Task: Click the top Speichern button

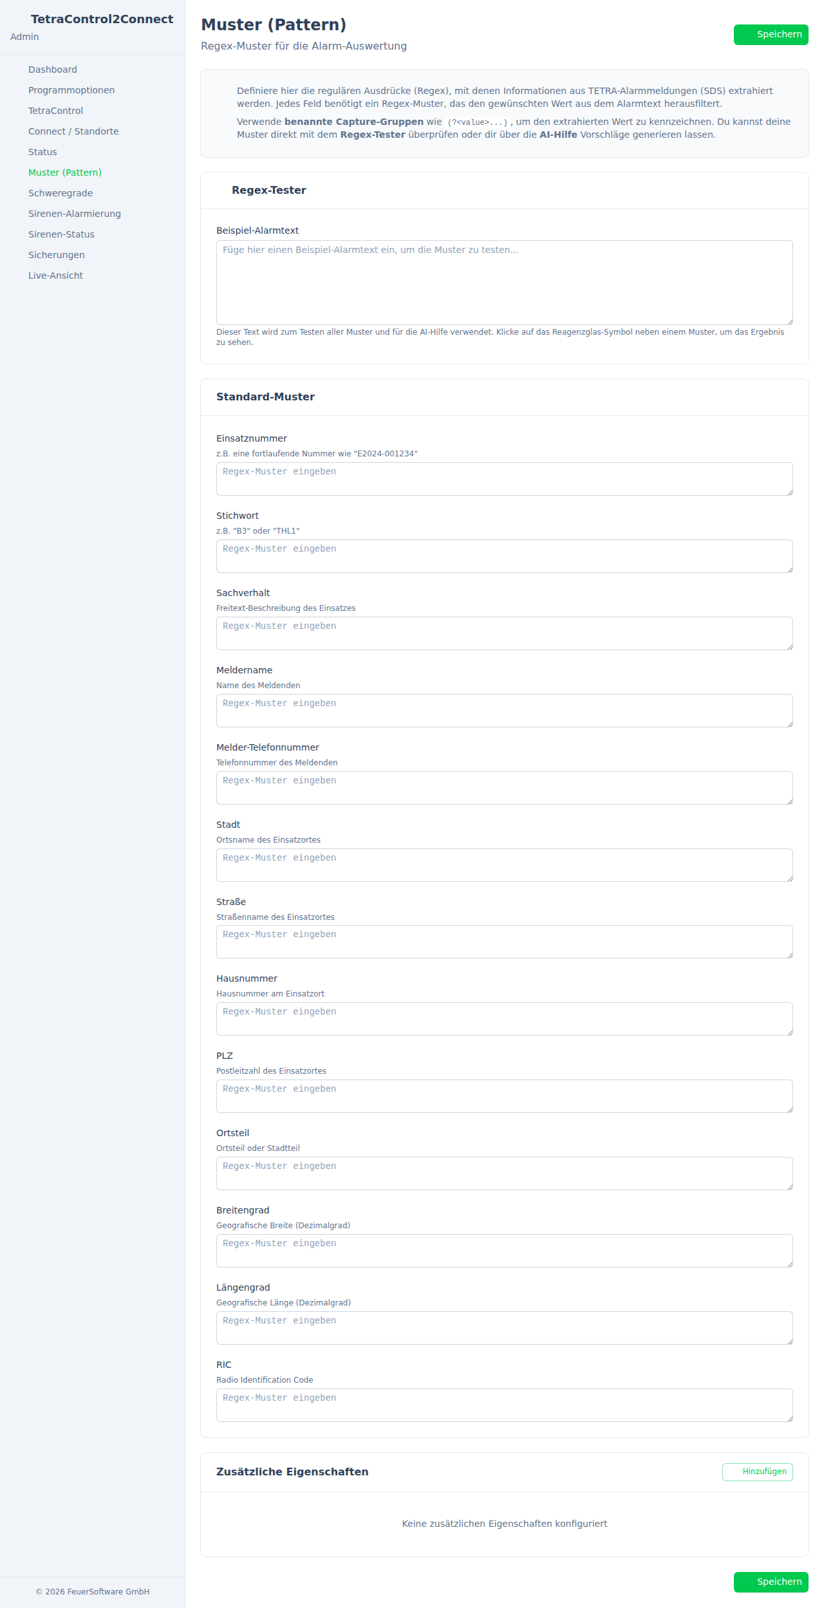Action: (771, 35)
